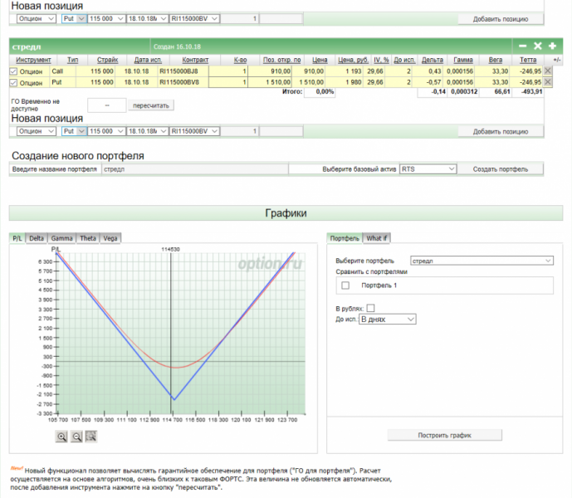
Task: Enable the 'В рублях' checkbox
Action: (370, 308)
